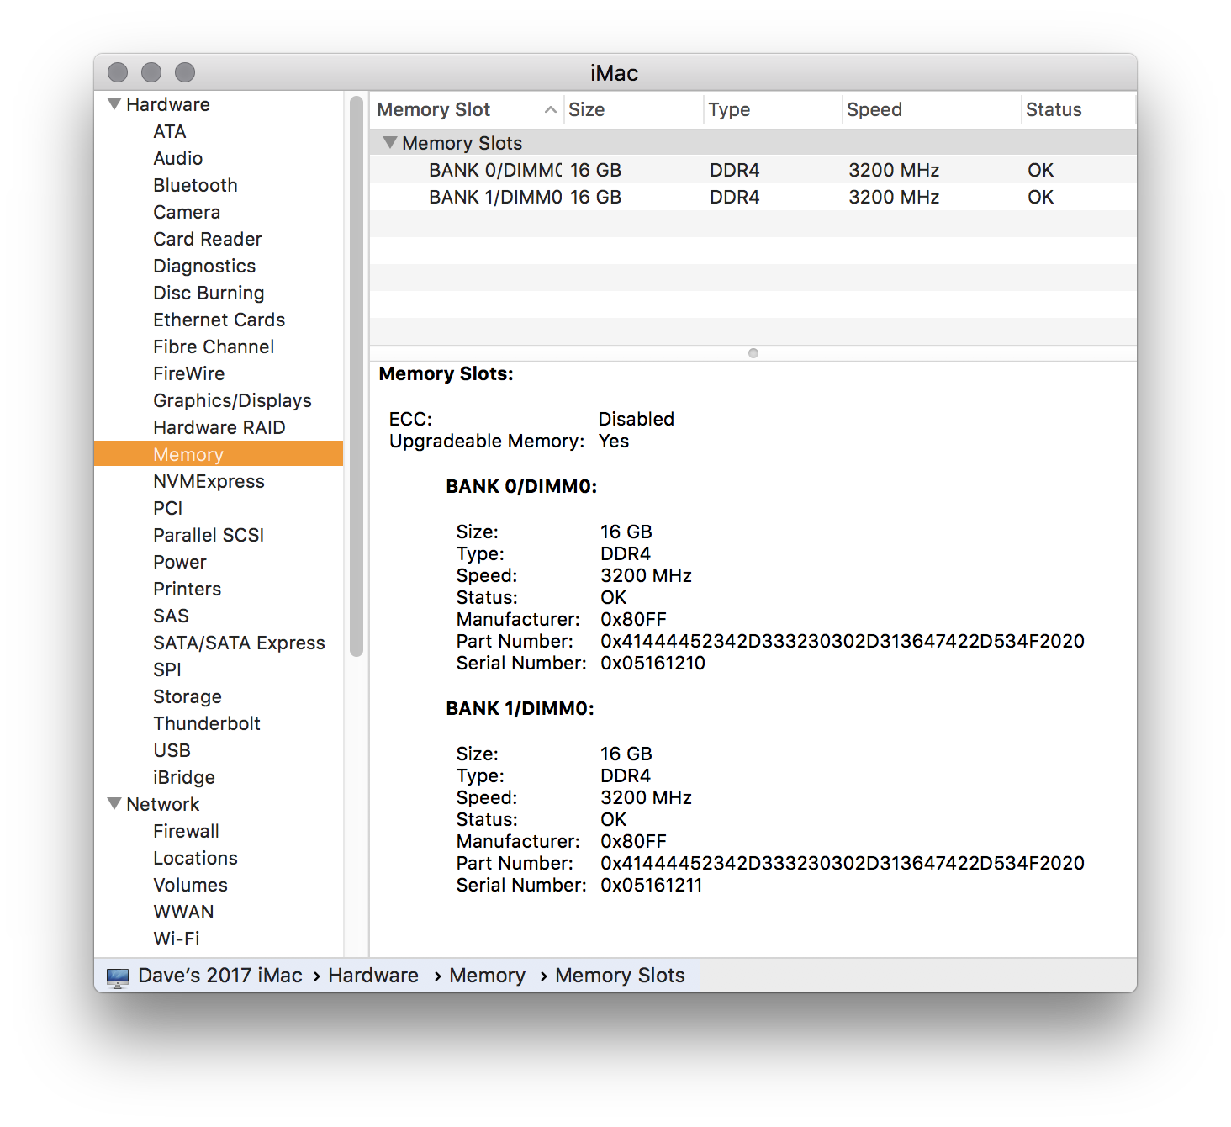The height and width of the screenshot is (1127, 1231).
Task: Go to Memory in the path bar
Action: pyautogui.click(x=487, y=976)
